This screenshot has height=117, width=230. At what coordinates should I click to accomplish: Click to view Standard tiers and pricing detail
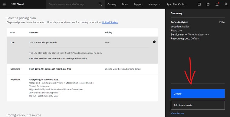pyautogui.click(x=123, y=69)
